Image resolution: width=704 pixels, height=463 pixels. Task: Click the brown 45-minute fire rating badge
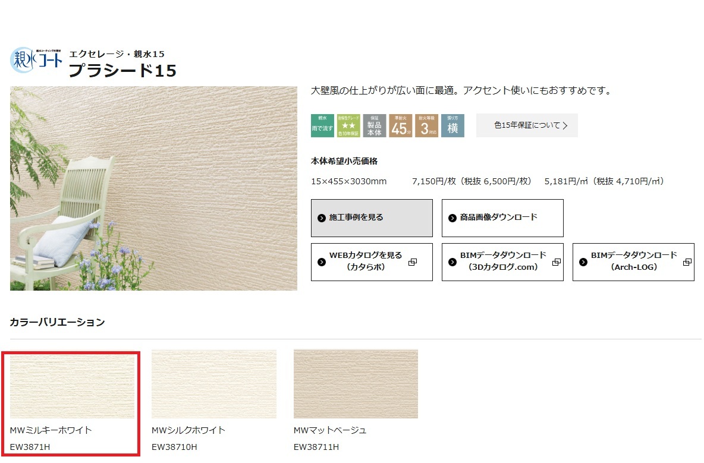401,125
